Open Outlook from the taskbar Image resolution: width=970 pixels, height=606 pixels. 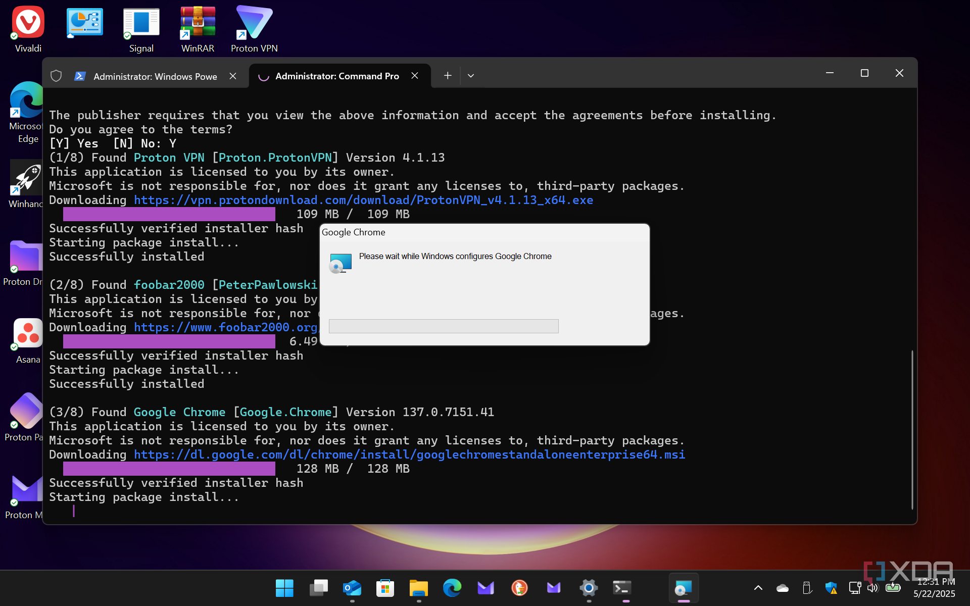352,588
